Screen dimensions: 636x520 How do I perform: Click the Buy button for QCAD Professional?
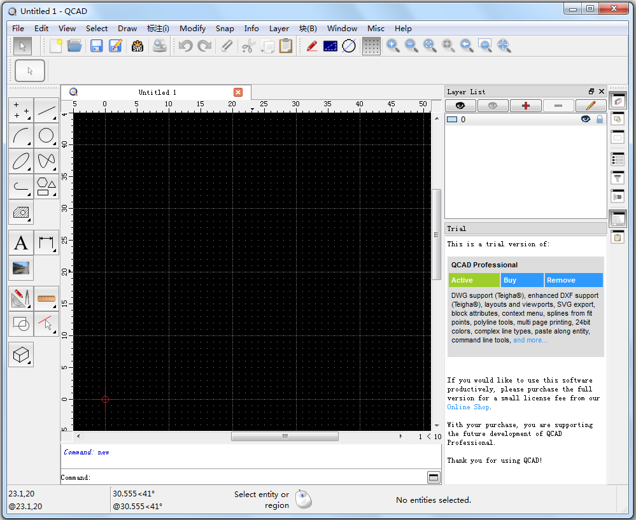coord(523,280)
